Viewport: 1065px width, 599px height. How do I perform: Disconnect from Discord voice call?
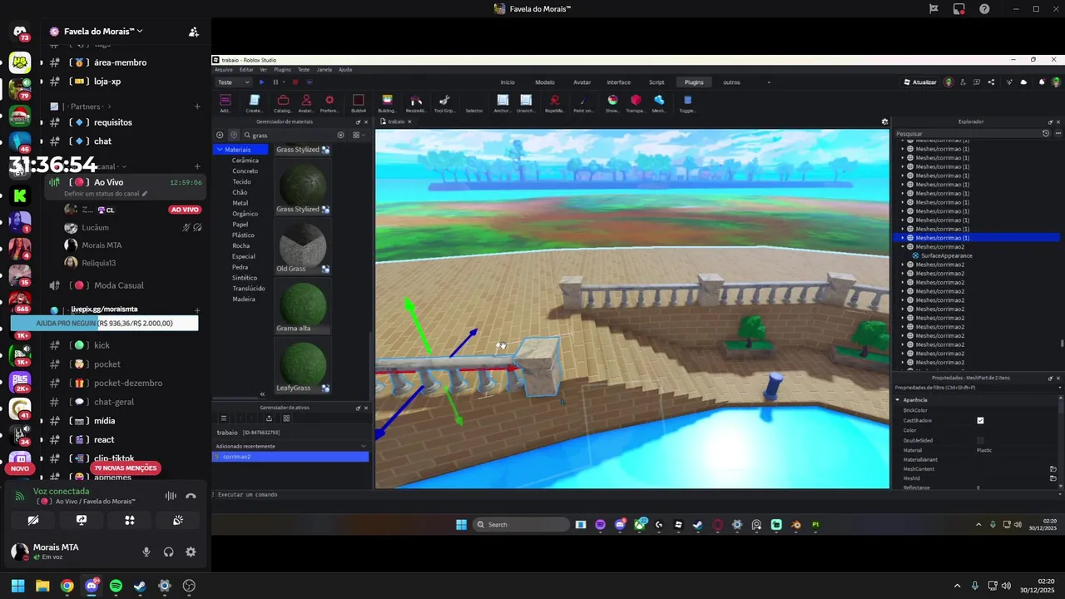click(191, 496)
